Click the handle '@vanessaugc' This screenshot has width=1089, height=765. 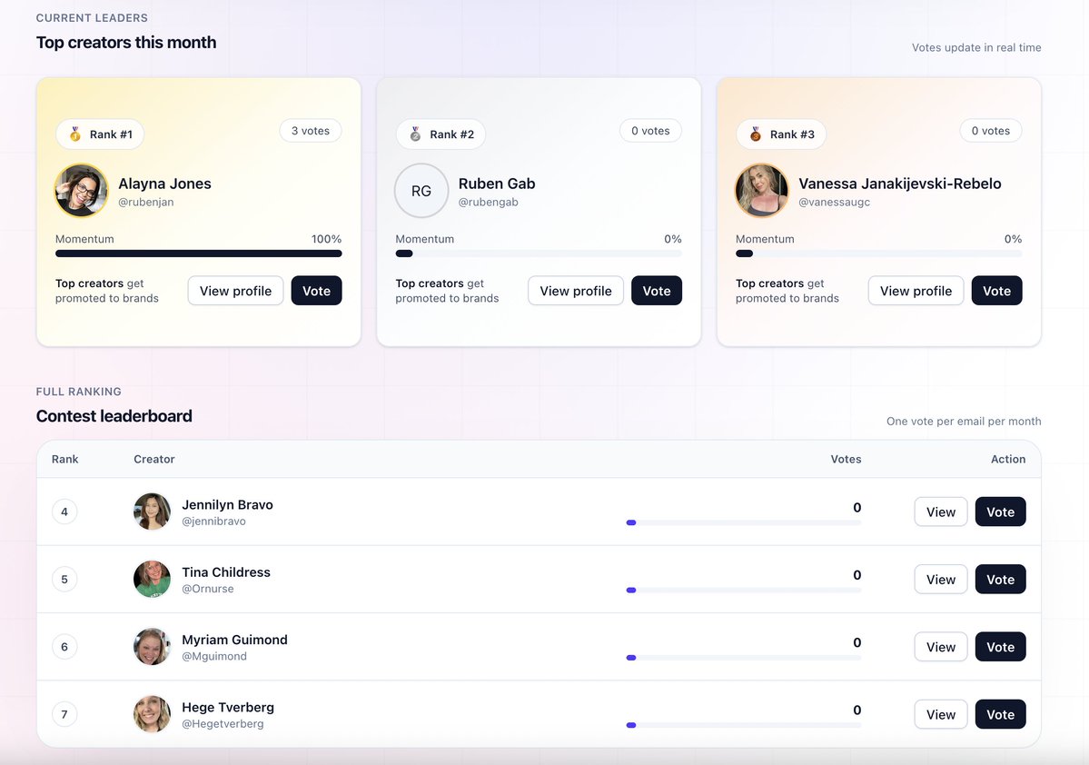(834, 203)
